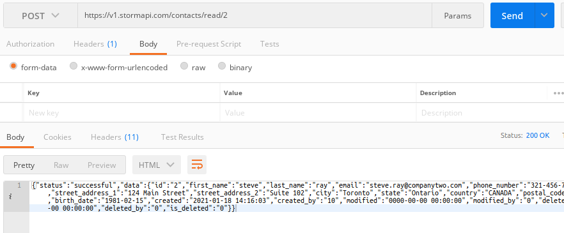
Task: Send the request
Action: [x=512, y=16]
